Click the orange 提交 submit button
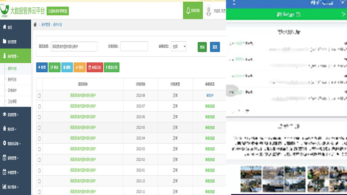Image resolution: width=347 pixels, height=195 pixels. tap(79, 67)
